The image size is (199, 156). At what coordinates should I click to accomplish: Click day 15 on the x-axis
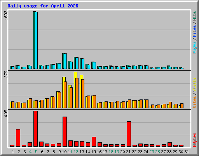pos(93,152)
